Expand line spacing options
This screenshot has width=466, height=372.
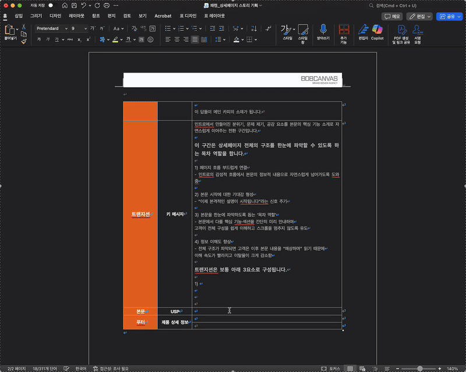tap(224, 40)
